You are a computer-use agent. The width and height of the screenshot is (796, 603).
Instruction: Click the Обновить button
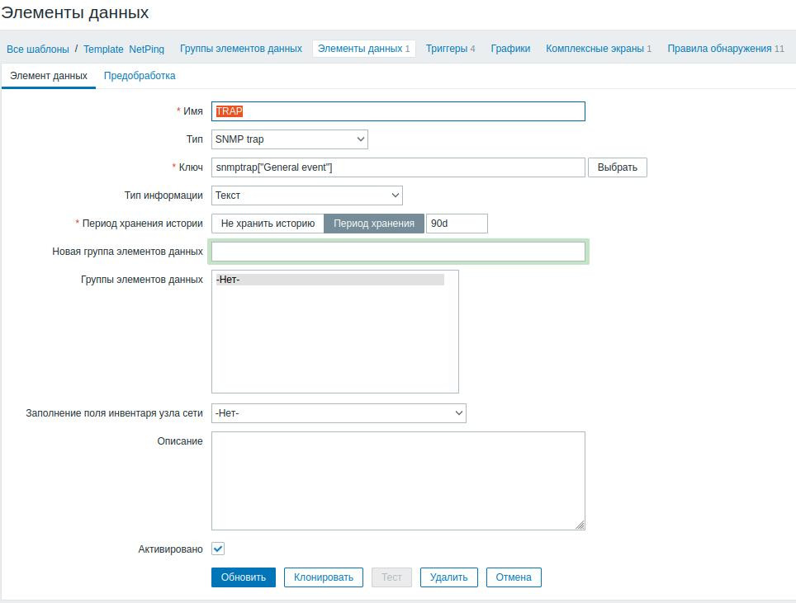point(244,577)
